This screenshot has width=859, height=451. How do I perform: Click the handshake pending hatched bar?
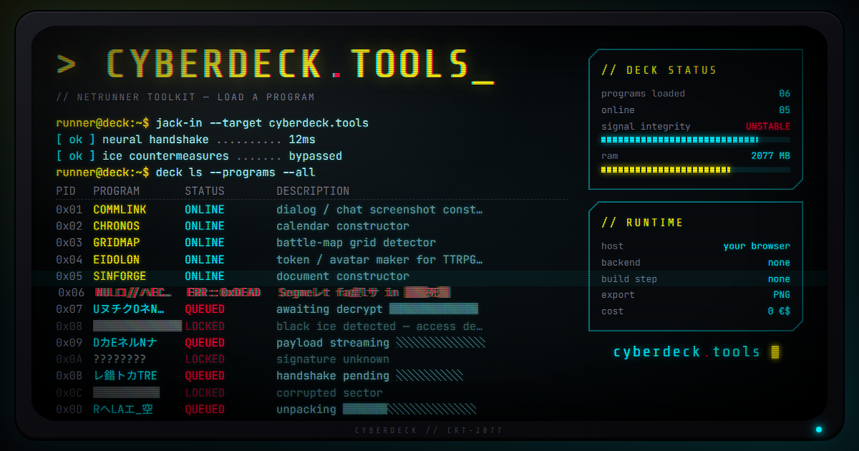pyautogui.click(x=429, y=376)
